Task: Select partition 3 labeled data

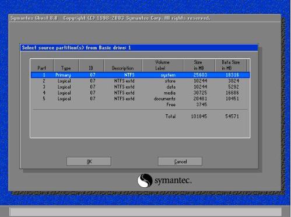Action: (x=140, y=87)
